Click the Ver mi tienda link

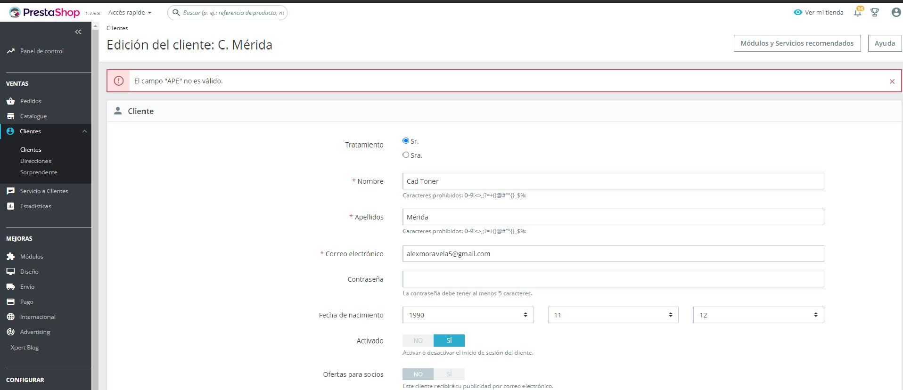(x=824, y=12)
